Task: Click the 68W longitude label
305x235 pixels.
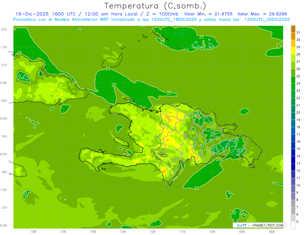Action: click(272, 231)
